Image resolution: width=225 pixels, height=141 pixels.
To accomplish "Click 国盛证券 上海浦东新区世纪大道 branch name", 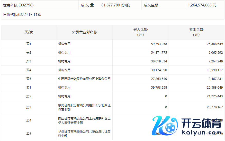I will 84,120.
